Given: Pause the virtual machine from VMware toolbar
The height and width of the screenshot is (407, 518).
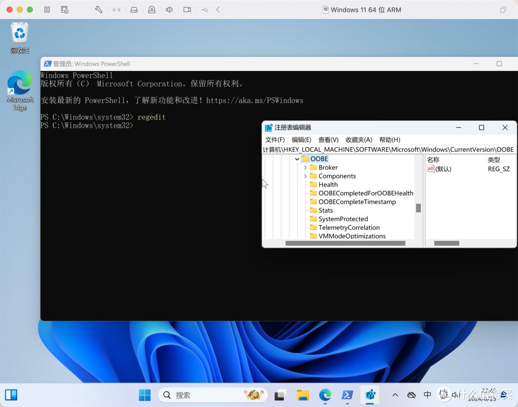Looking at the screenshot, I should [x=47, y=10].
